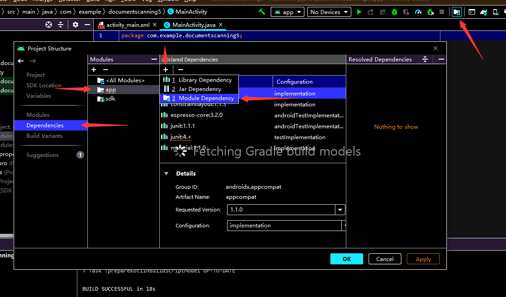Click the documentscanning5 breadcrumb
This screenshot has height=297, width=506.
tap(135, 12)
